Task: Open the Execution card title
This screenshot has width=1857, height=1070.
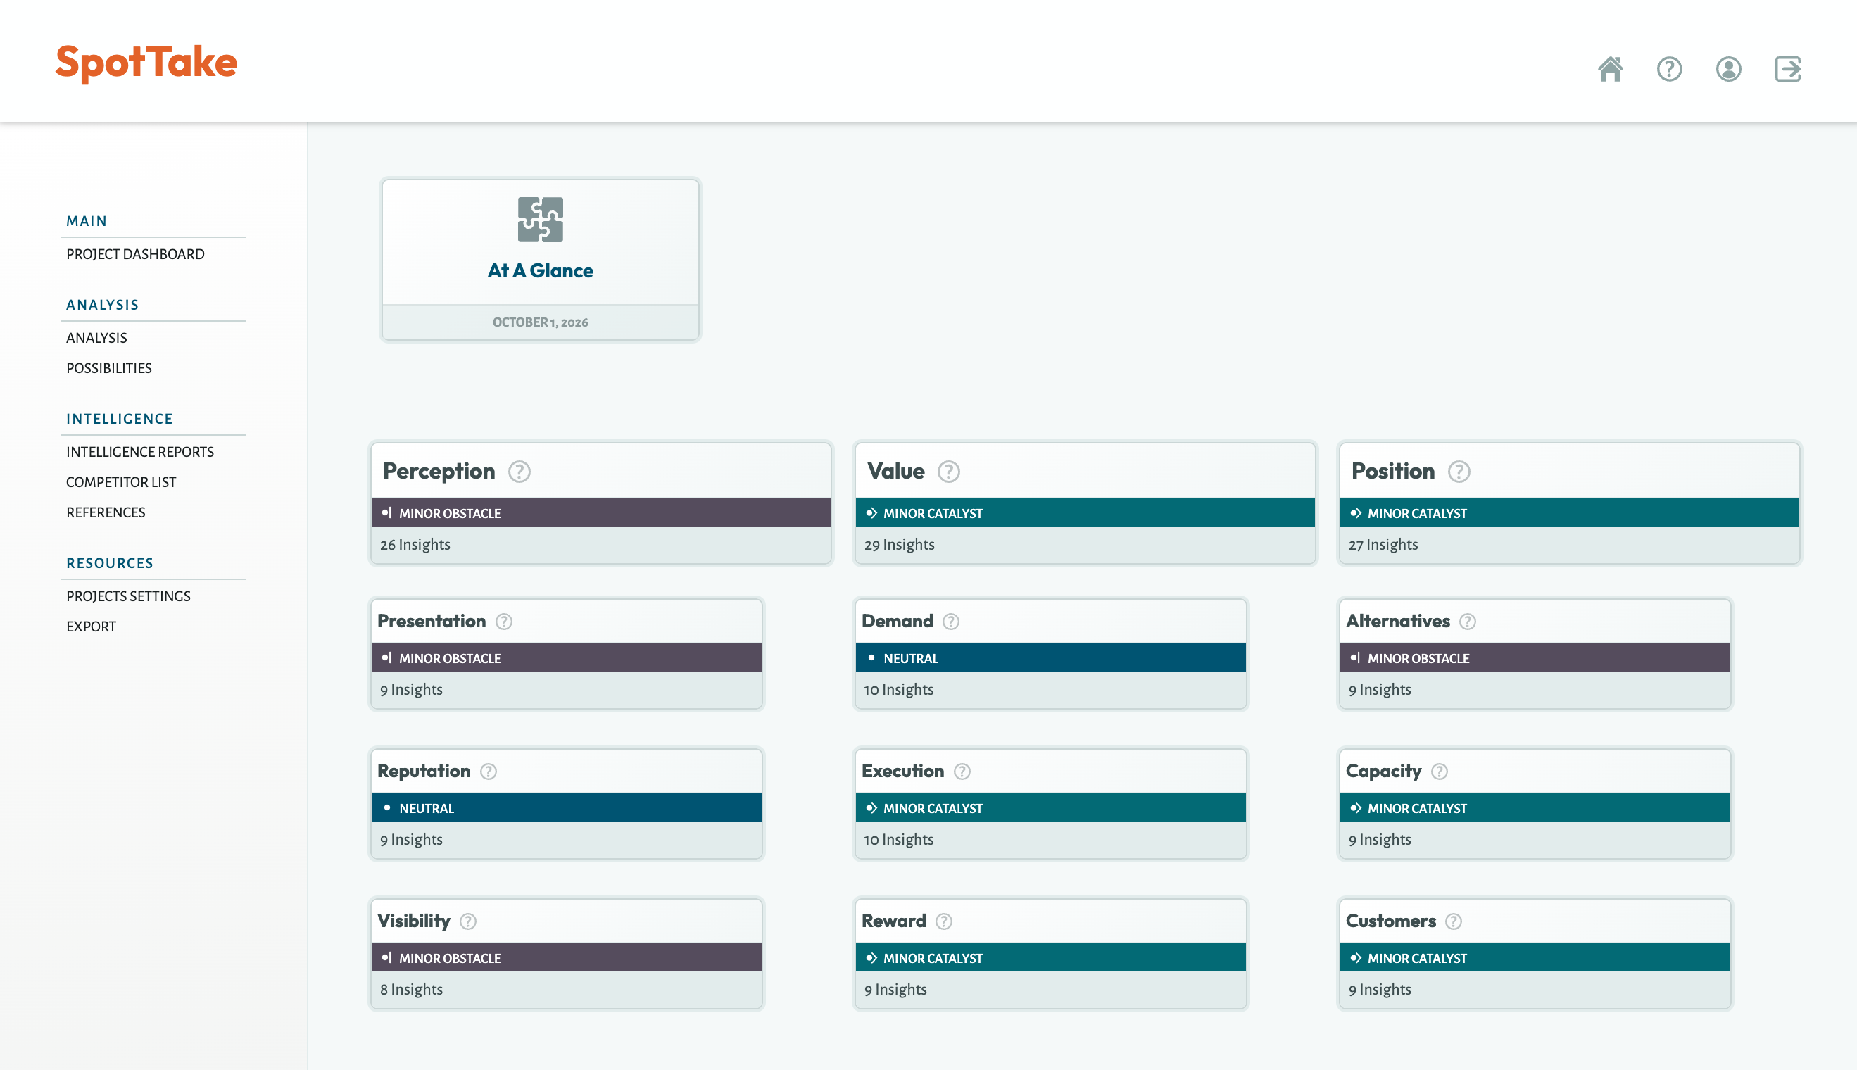Action: point(902,771)
